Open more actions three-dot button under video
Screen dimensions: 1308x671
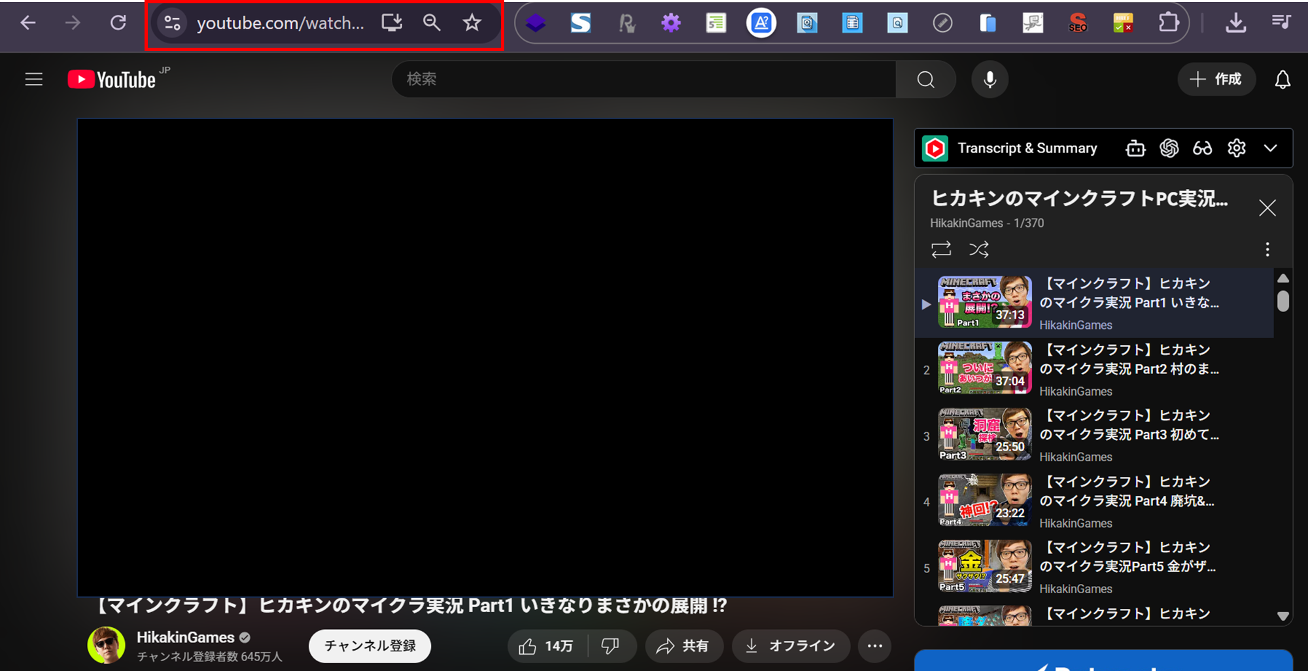click(x=875, y=646)
